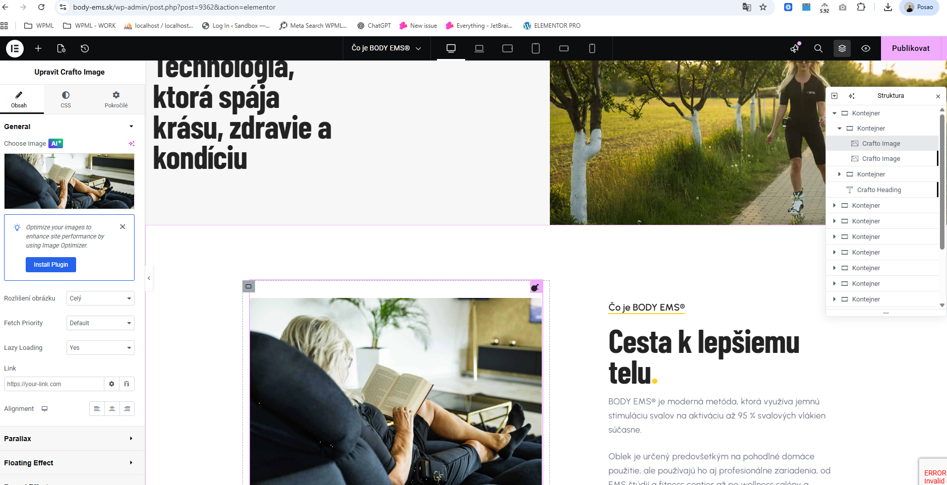Switch to laptop device preview
This screenshot has width=947, height=485.
[x=479, y=48]
